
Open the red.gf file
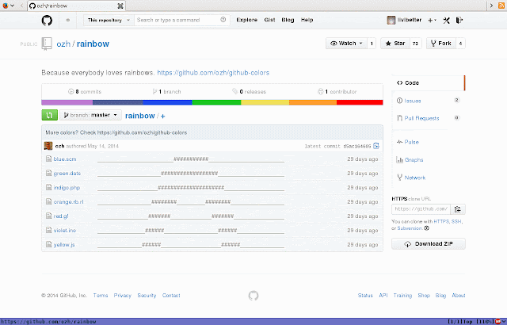tap(61, 216)
